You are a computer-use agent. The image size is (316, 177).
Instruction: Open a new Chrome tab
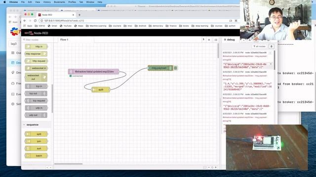(x=79, y=15)
